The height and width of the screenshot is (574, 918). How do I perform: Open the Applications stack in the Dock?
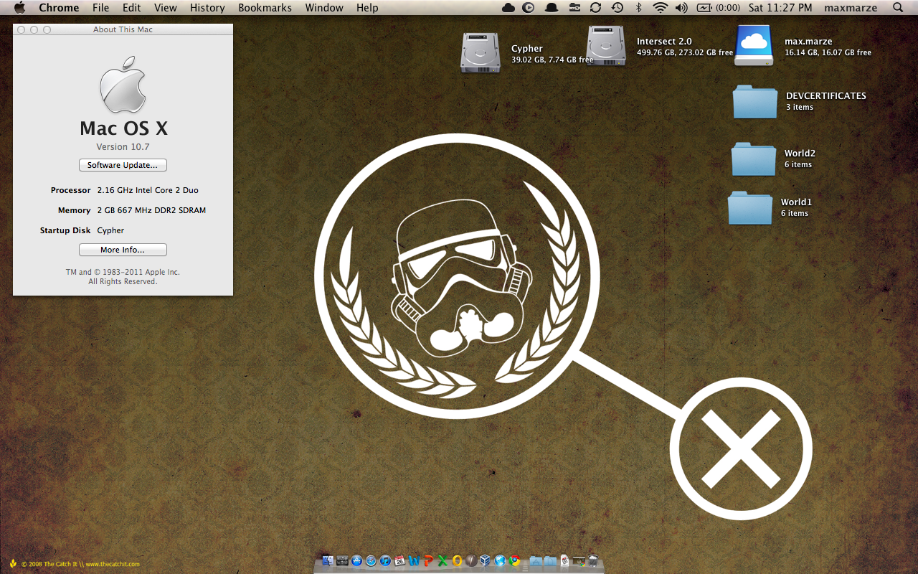point(535,561)
